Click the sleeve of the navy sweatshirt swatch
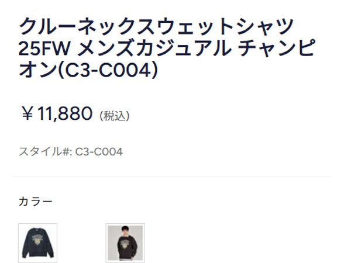Screen dimensions: 351x263 click(x=25, y=246)
